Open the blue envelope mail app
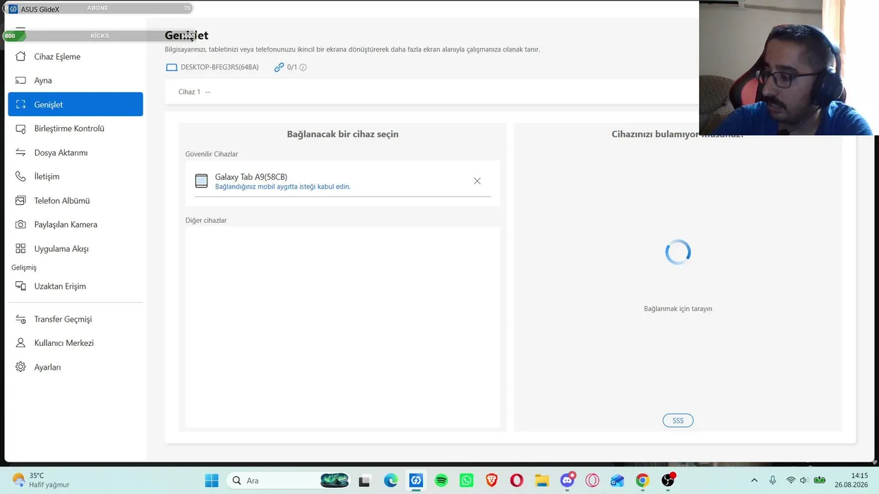 coord(617,480)
